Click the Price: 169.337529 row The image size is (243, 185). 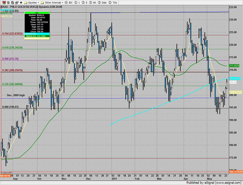coord(37,22)
